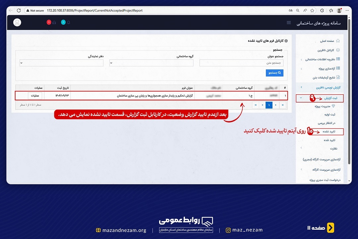The height and width of the screenshot is (239, 358).
Task: Open the دفتر نمایندگی dropdown
Action: (62, 63)
